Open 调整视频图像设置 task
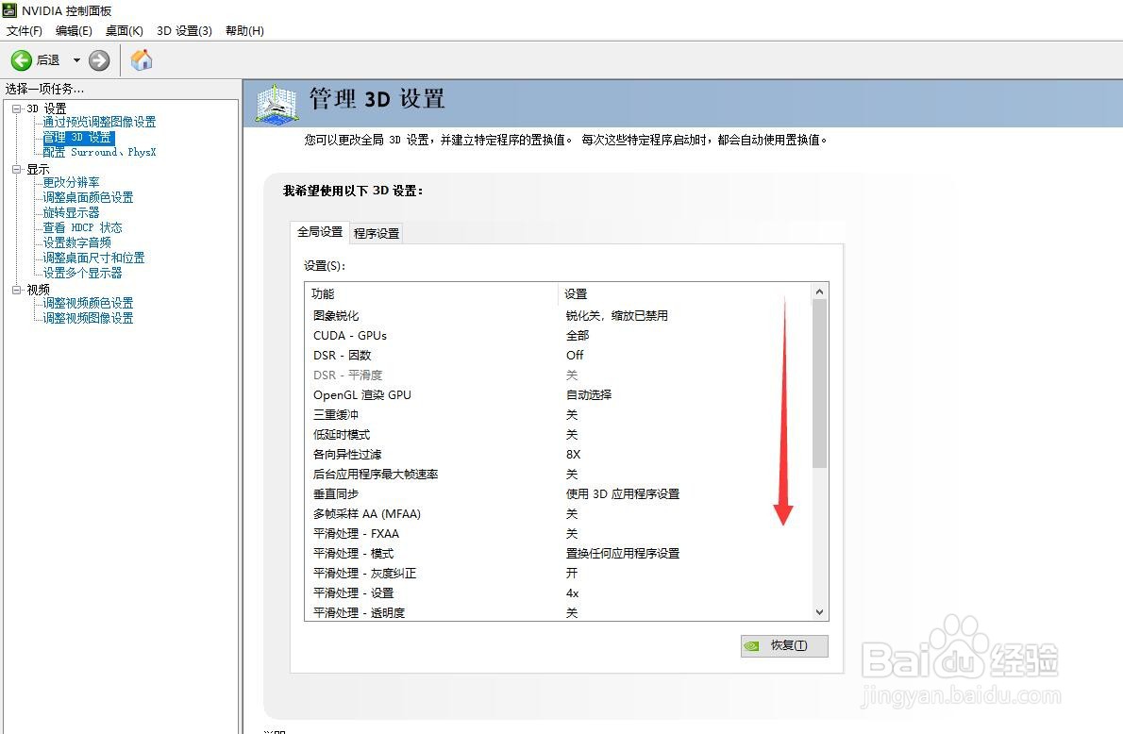Viewport: 1123px width, 734px height. pos(88,318)
